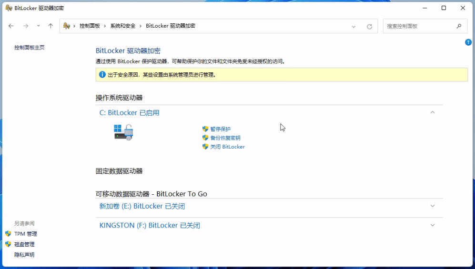Image resolution: width=475 pixels, height=269 pixels.
Task: Click shield icon beside 备份恢复密钥
Action: click(205, 138)
